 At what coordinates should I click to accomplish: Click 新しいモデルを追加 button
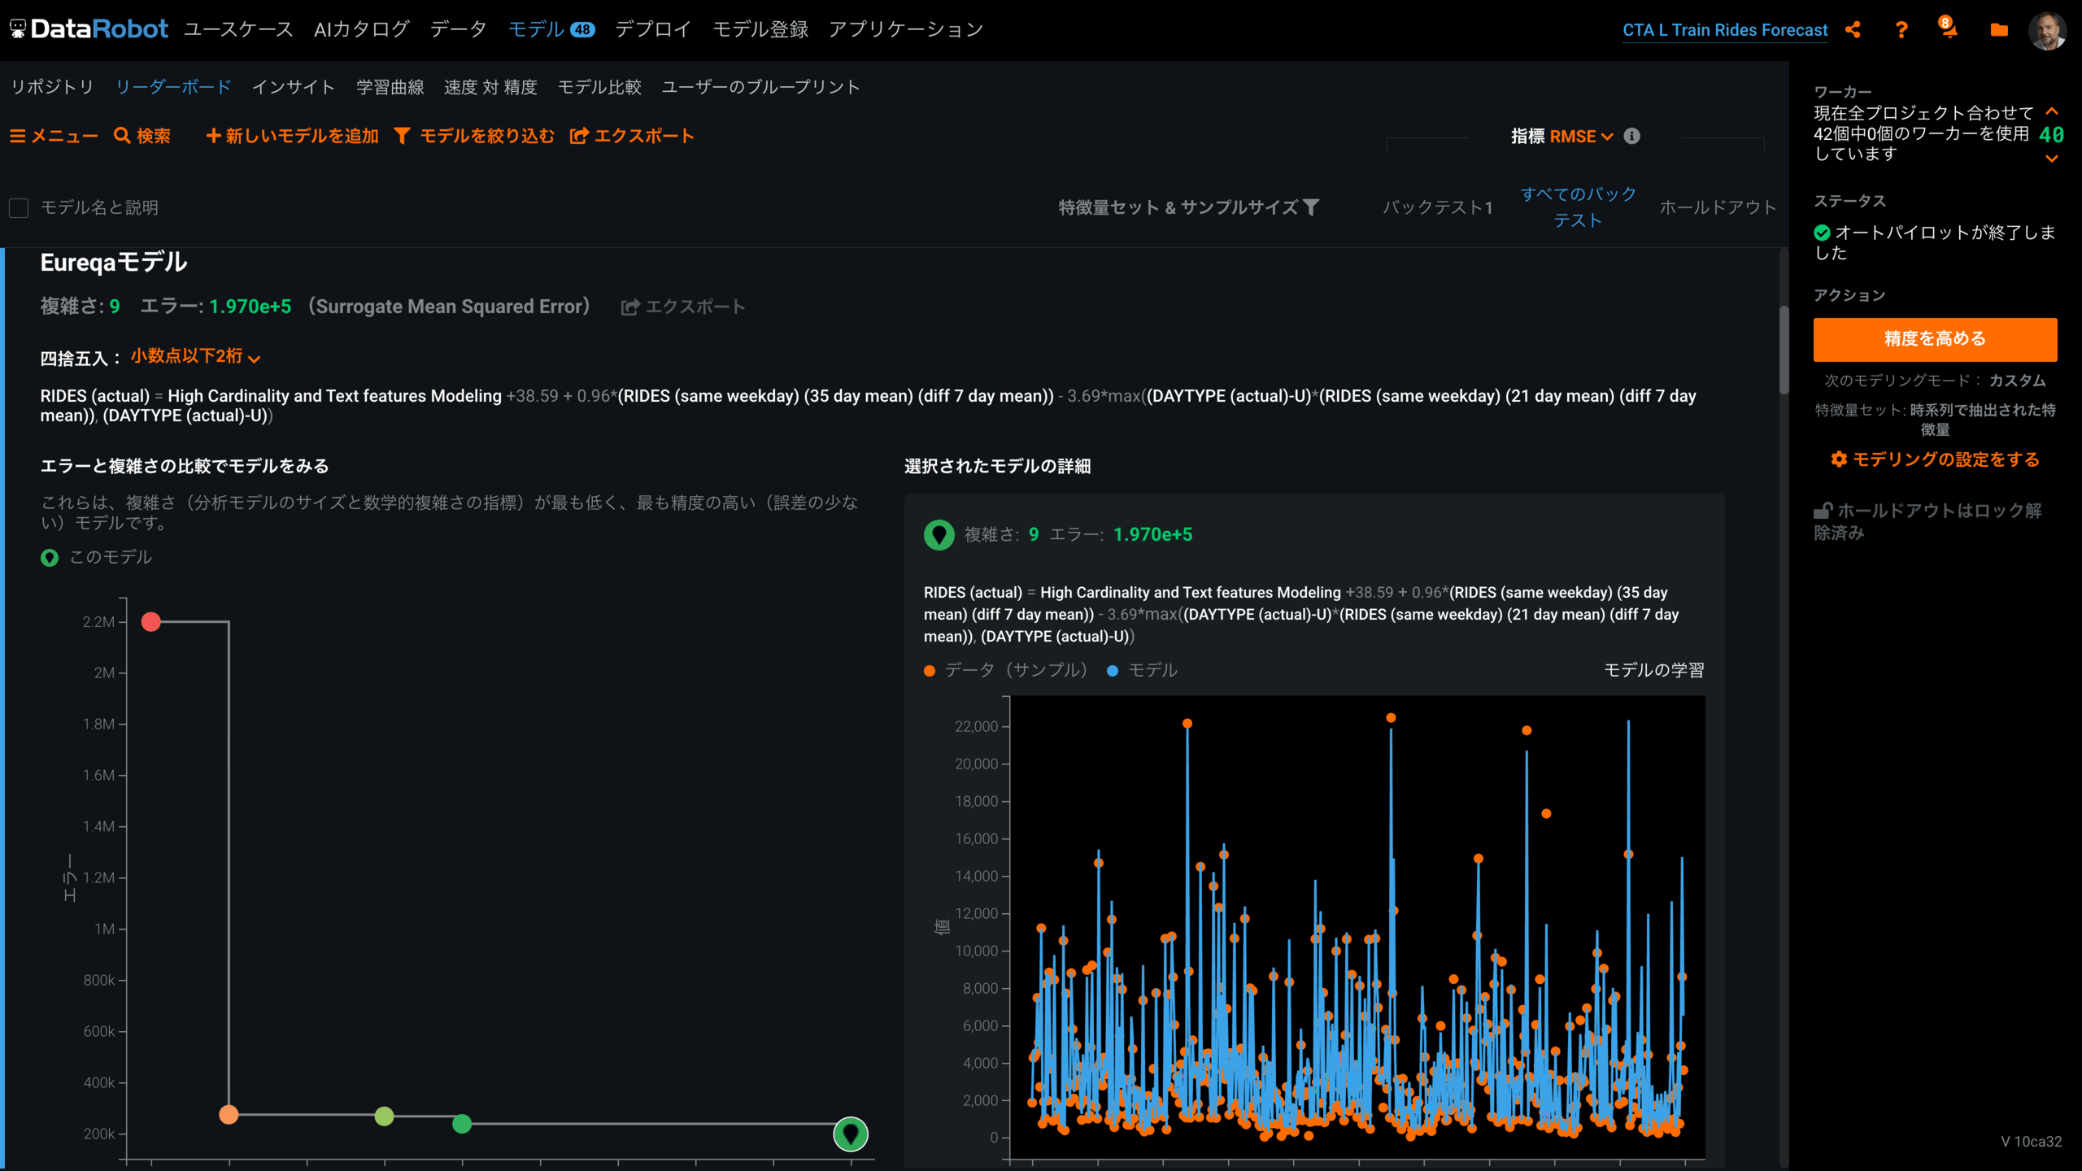point(293,136)
